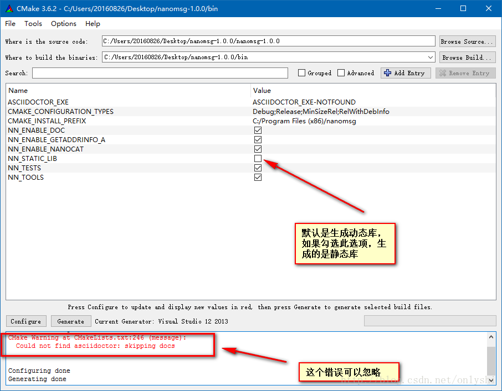The width and height of the screenshot is (502, 391).
Task: Click the Generate button
Action: point(71,321)
